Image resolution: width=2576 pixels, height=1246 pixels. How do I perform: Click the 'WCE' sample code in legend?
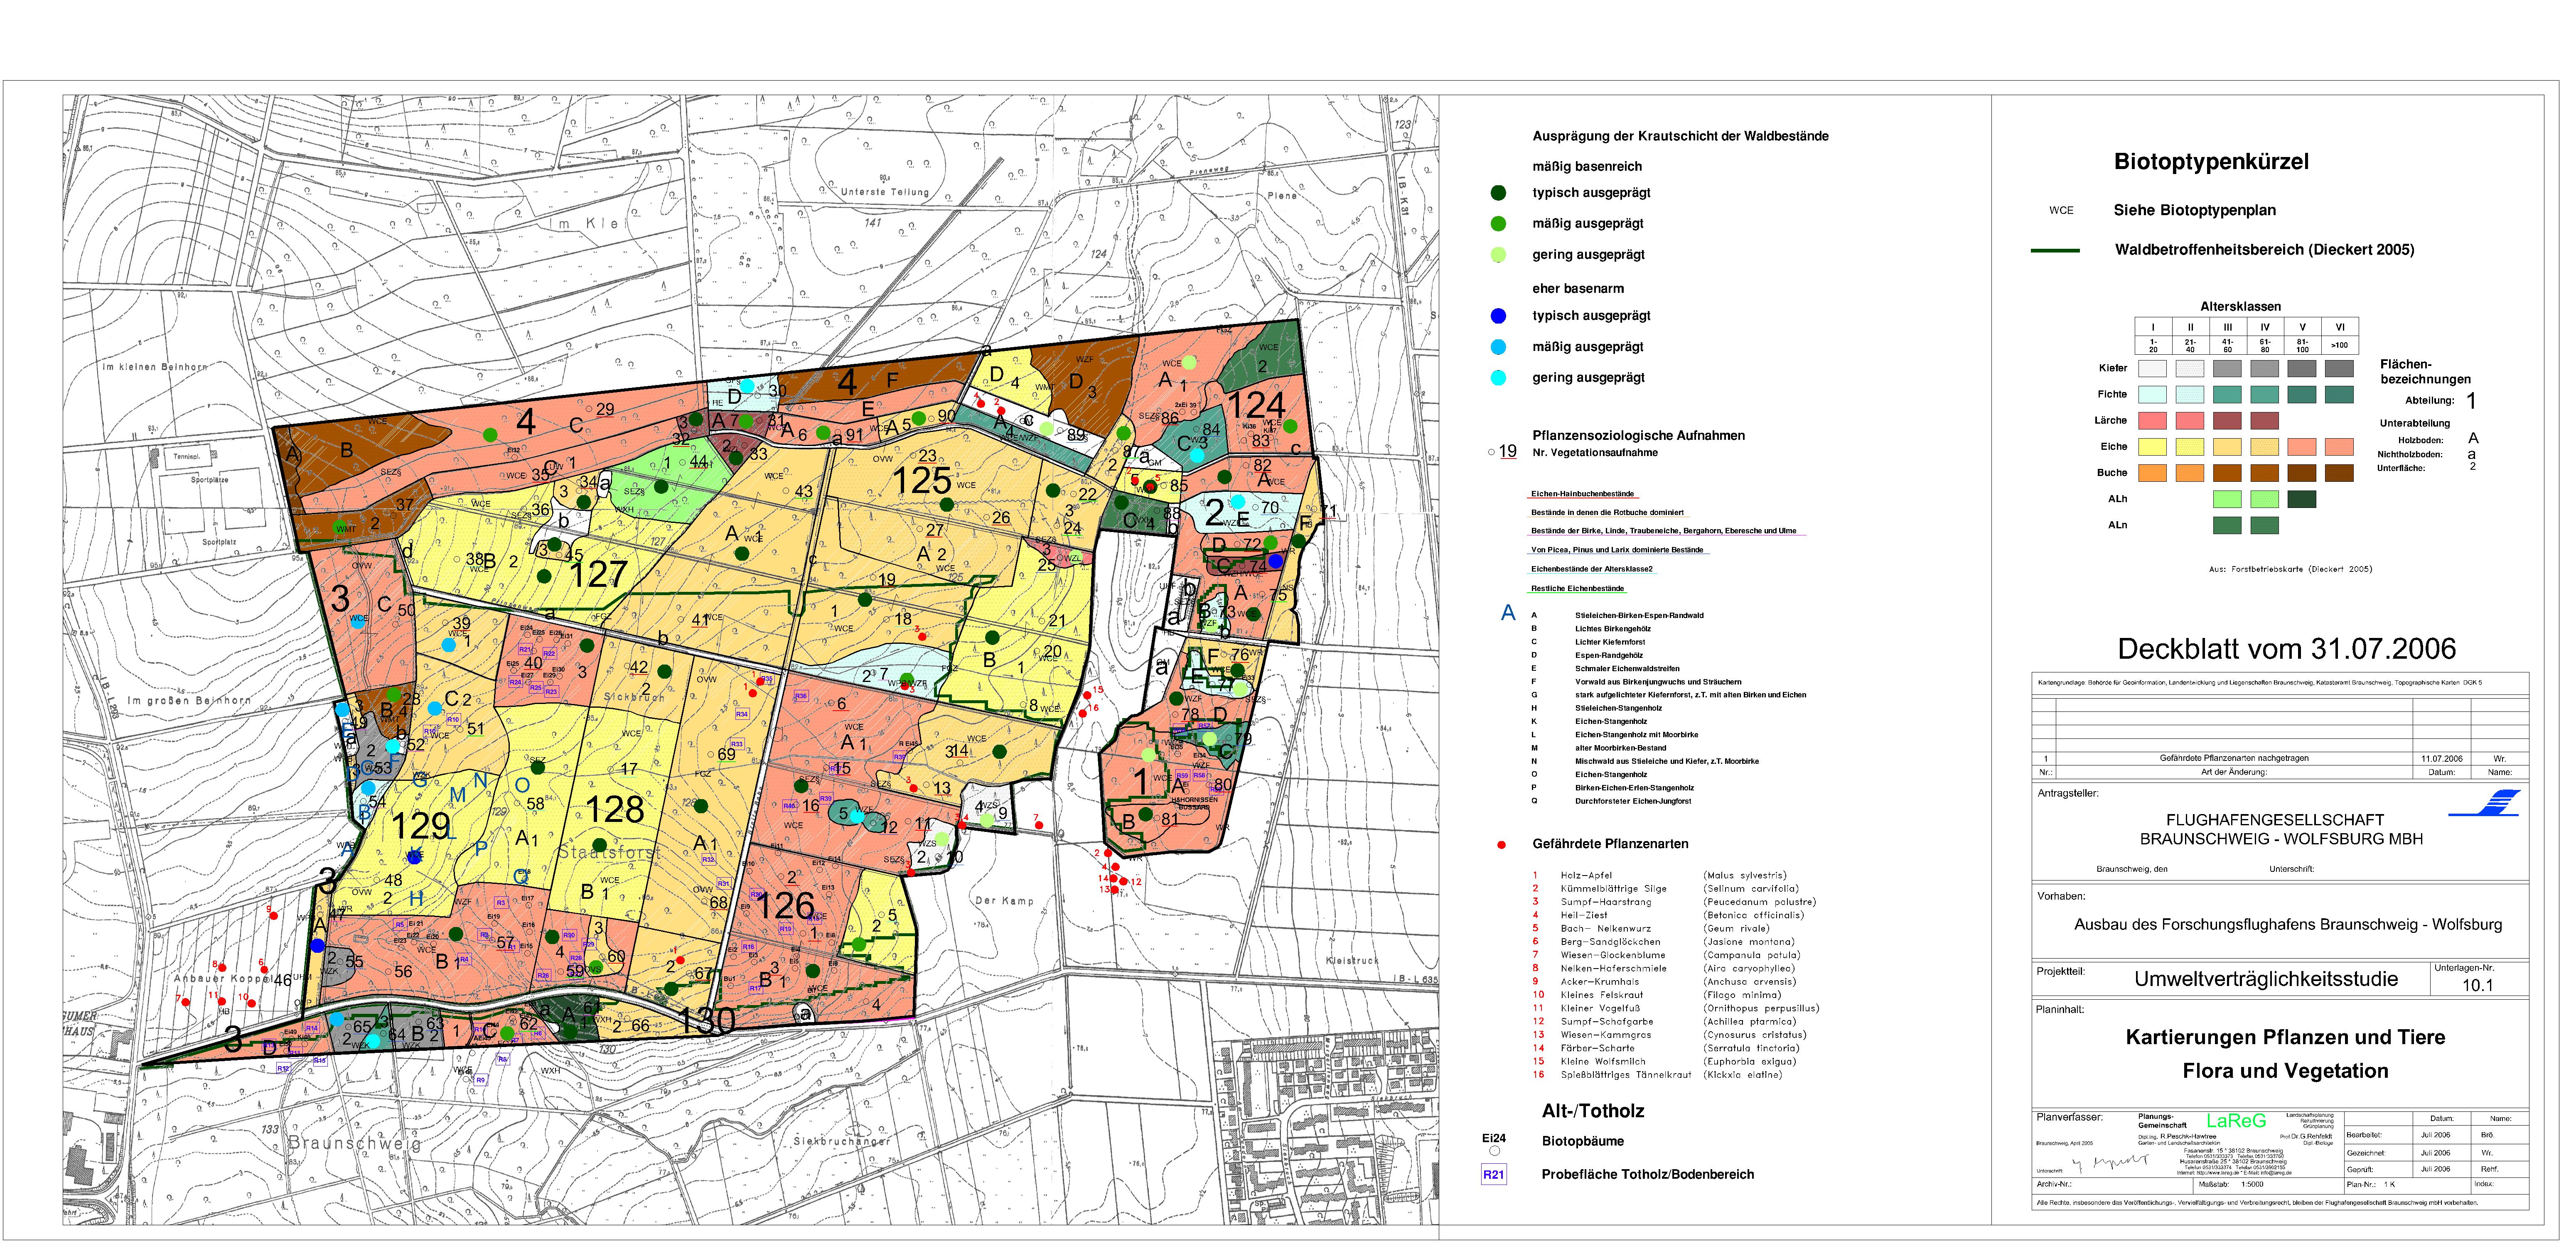coord(2061,211)
